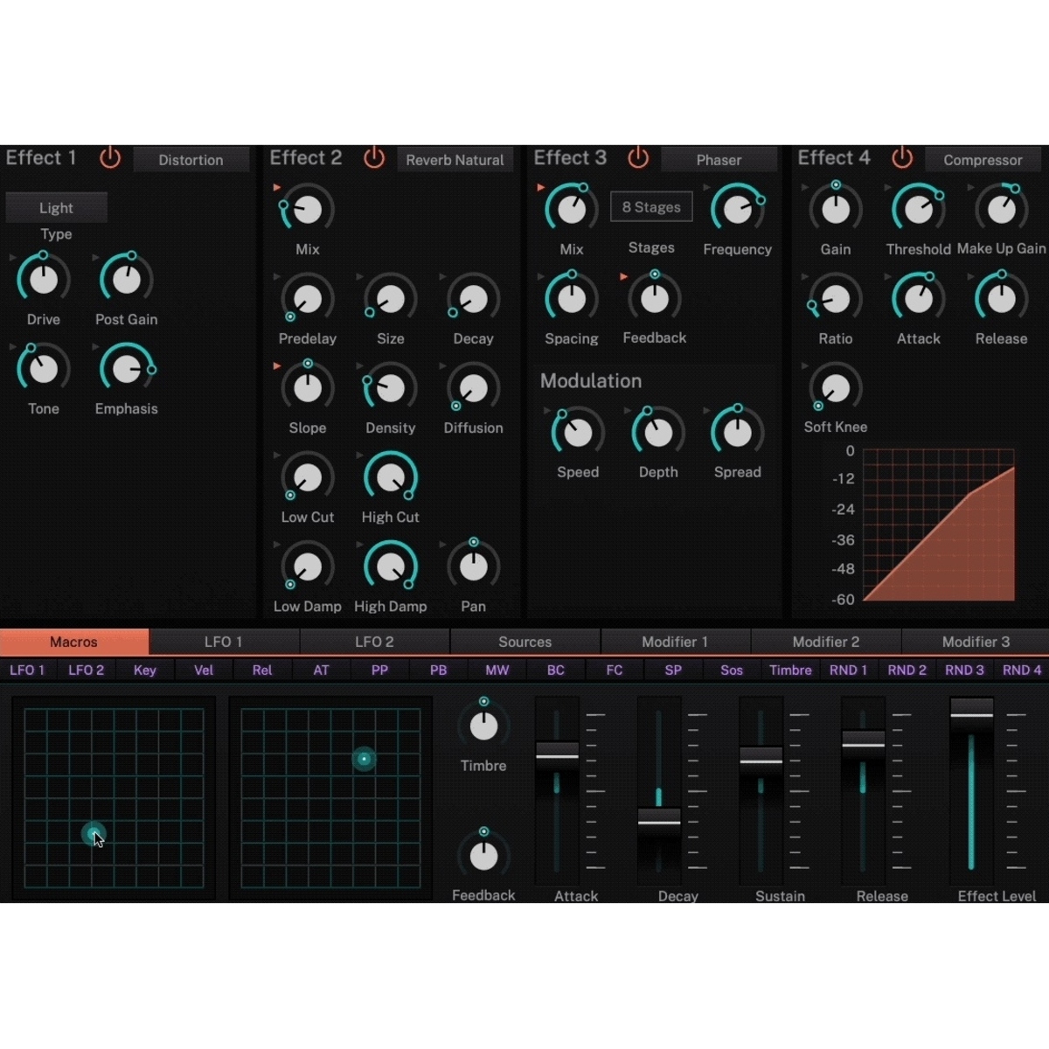Open the Modifier 3 tab
The image size is (1049, 1049).
[x=976, y=642]
